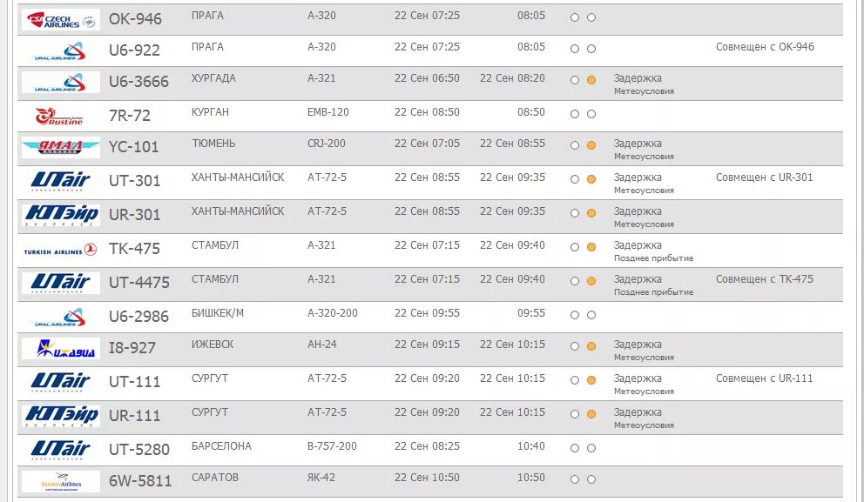Image resolution: width=864 pixels, height=502 pixels.
Task: Click 'Совмещен с UR-111' codeshare note
Action: (x=764, y=378)
